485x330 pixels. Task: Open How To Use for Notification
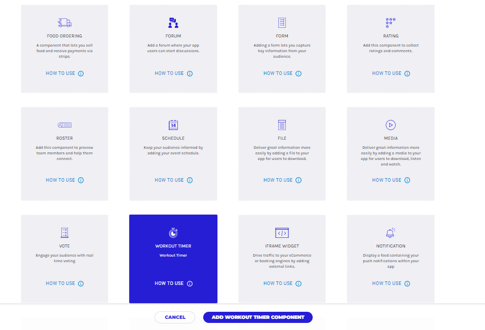tap(387, 283)
